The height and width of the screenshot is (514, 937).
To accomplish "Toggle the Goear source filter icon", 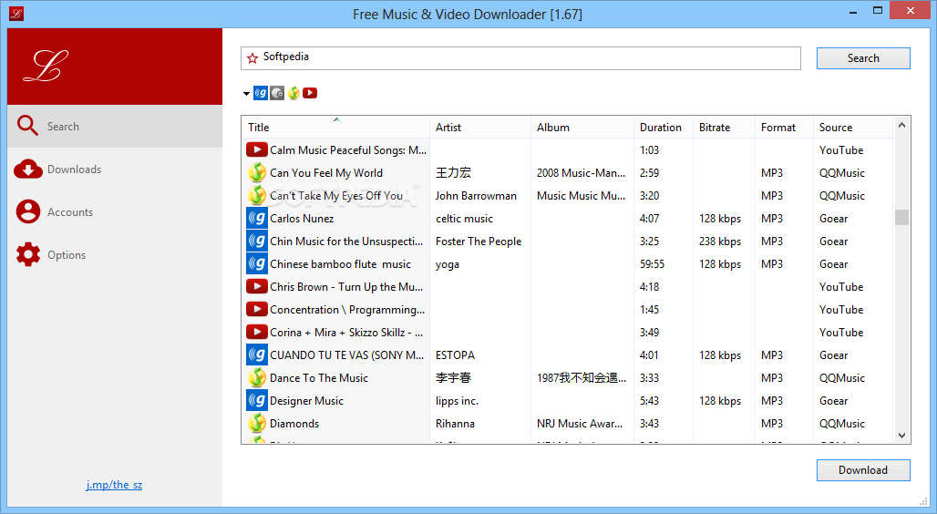I will click(261, 93).
